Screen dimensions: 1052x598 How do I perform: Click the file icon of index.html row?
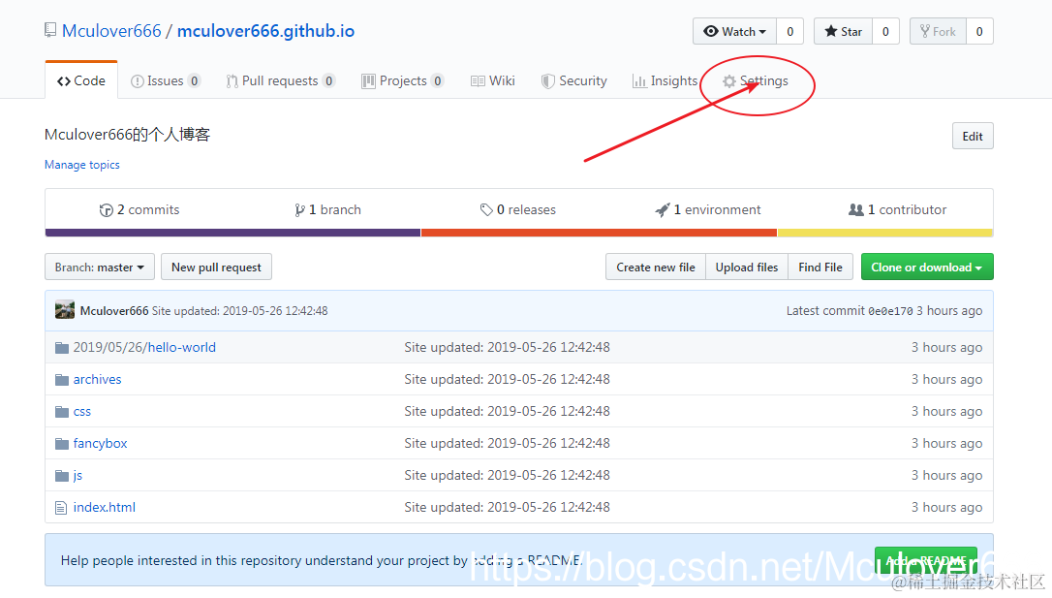coord(61,508)
